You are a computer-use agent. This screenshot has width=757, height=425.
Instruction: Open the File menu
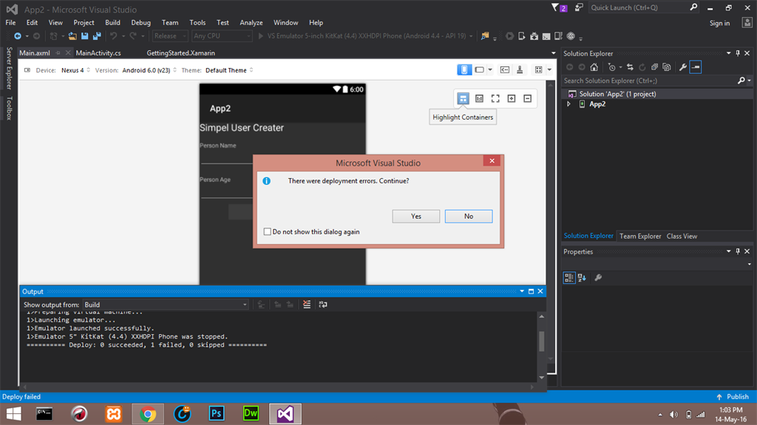click(x=10, y=23)
